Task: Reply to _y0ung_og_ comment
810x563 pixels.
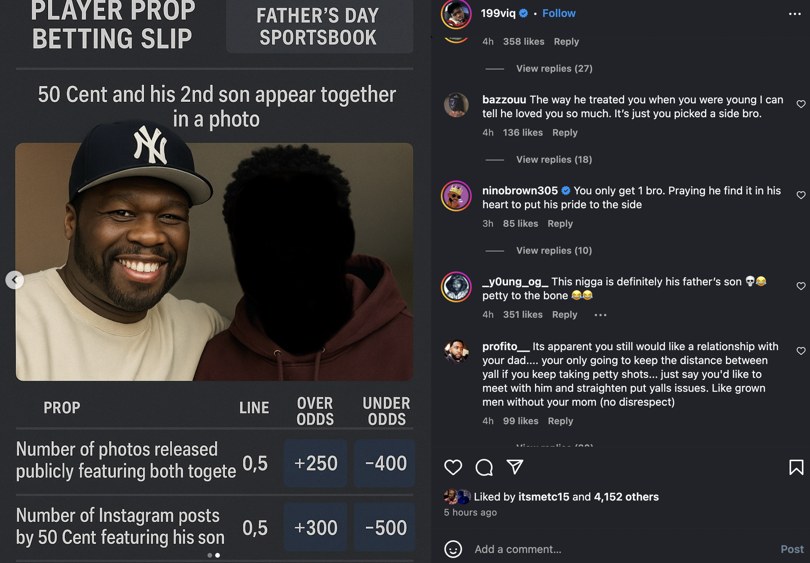Action: point(565,315)
